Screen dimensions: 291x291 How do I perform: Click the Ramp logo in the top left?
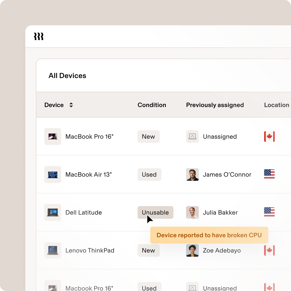(x=38, y=37)
